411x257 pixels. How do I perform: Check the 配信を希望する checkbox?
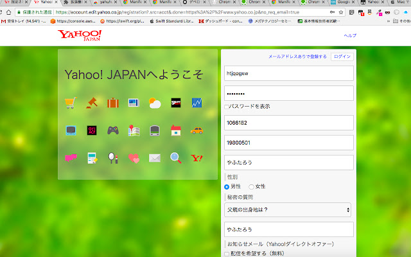226,254
